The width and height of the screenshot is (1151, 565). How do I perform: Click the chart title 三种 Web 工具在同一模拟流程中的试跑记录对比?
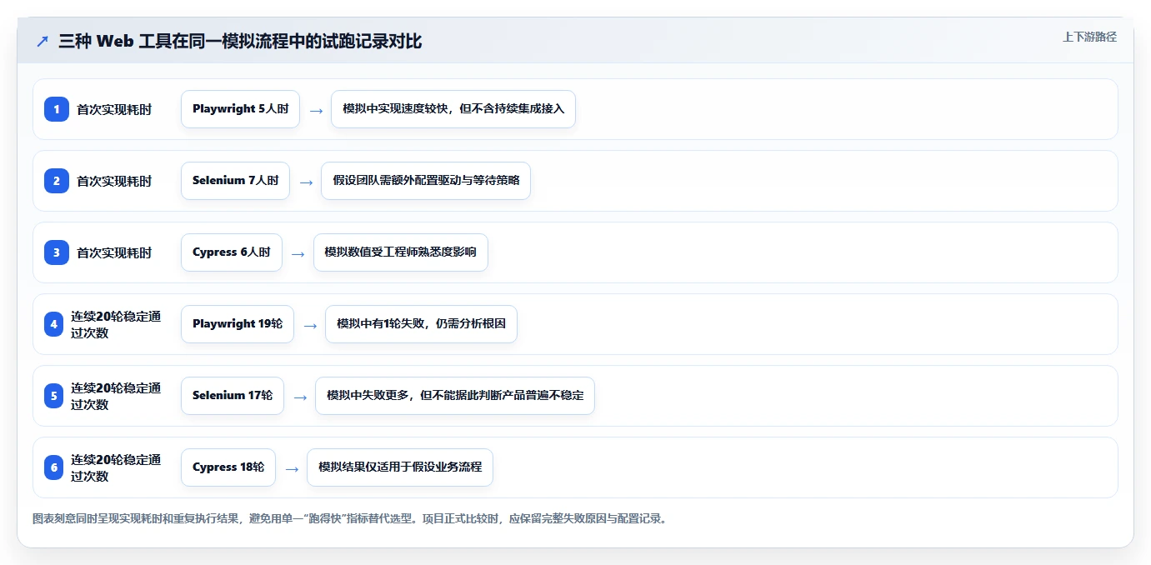click(240, 41)
